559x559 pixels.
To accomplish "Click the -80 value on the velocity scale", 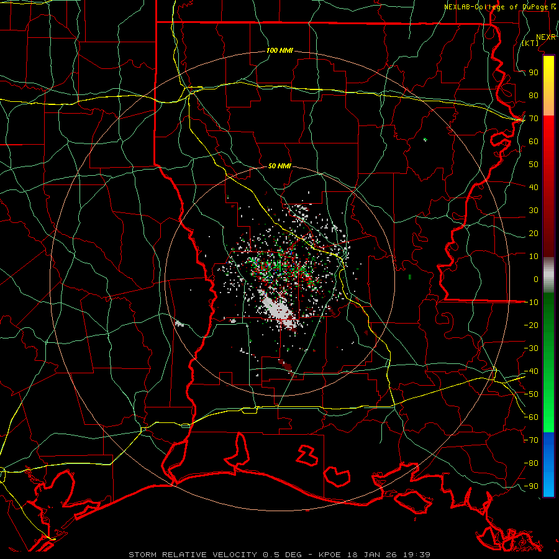I will click(x=531, y=463).
